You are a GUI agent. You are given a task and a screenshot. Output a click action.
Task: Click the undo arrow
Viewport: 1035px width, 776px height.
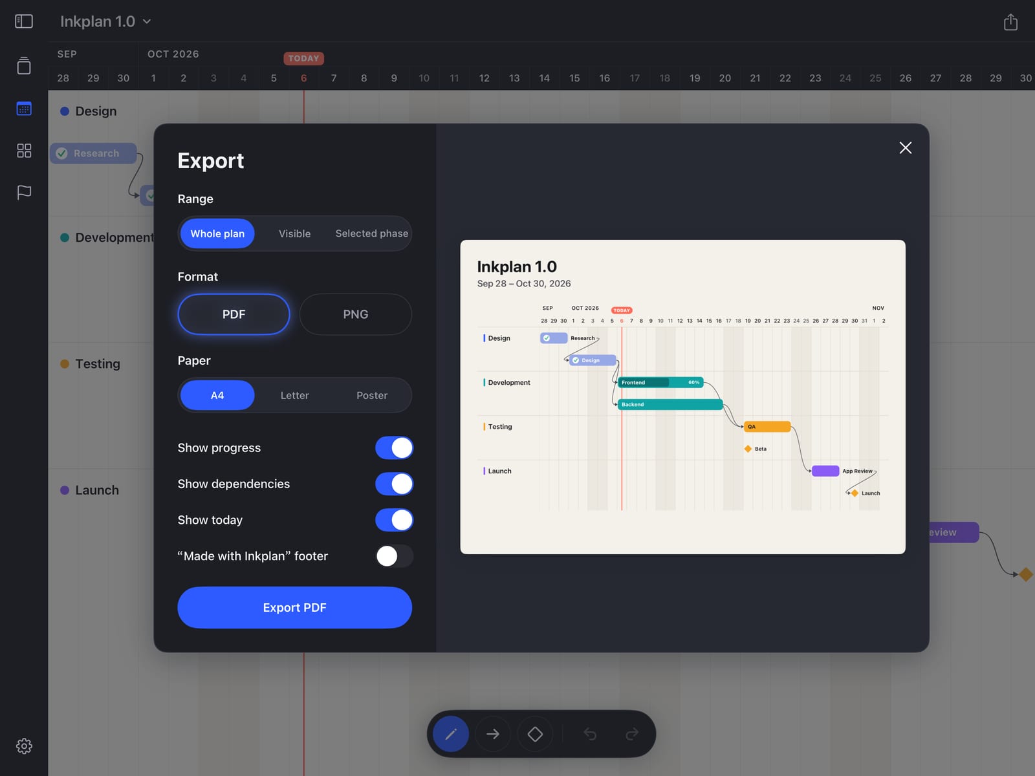pyautogui.click(x=590, y=734)
